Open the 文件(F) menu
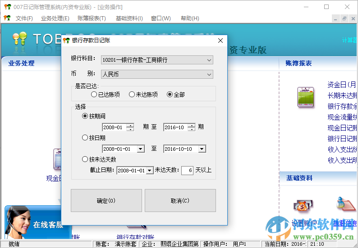Viewport: 358px width, 248px height. (24, 18)
